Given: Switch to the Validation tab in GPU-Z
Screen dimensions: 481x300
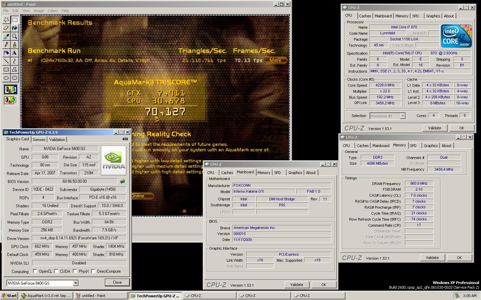Looking at the screenshot, I should coord(57,140).
